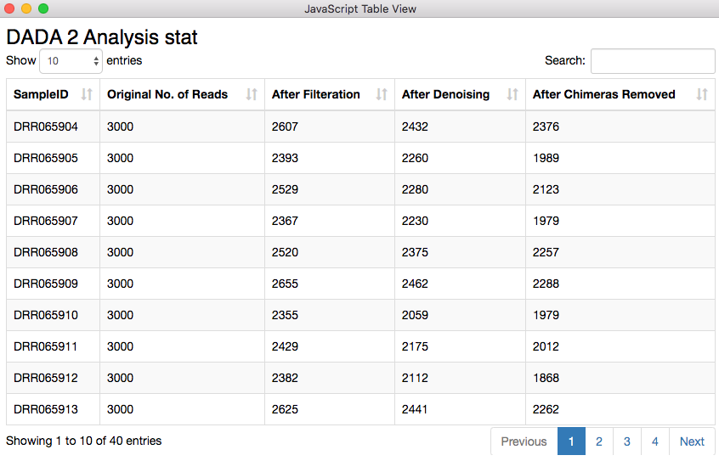
Task: Jump to page 3
Action: pyautogui.click(x=627, y=441)
